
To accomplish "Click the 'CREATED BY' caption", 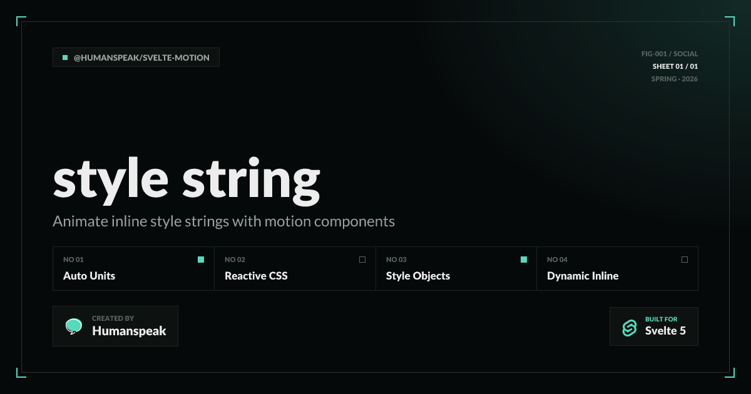I will coord(113,318).
